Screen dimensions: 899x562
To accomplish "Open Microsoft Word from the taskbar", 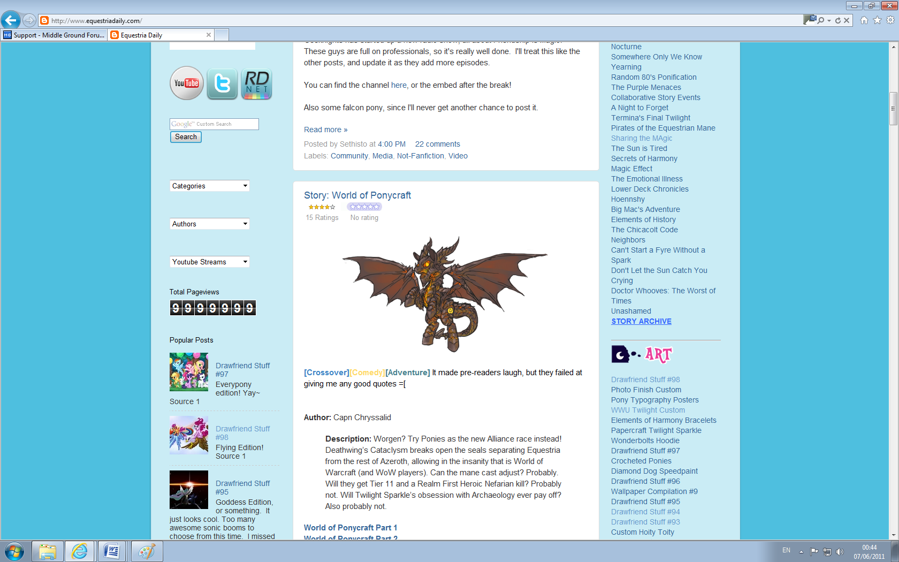I will pyautogui.click(x=112, y=551).
